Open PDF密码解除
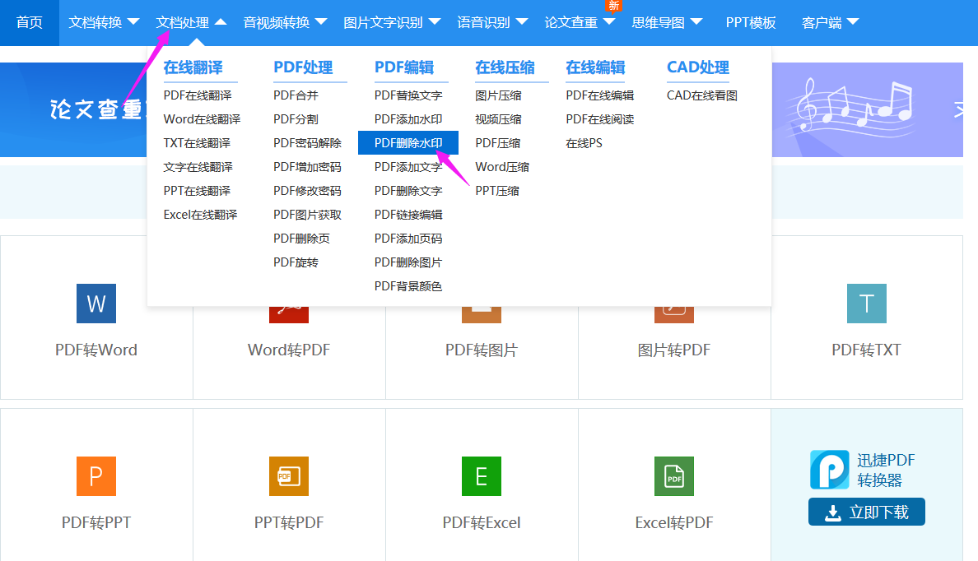The width and height of the screenshot is (978, 561). [x=308, y=143]
